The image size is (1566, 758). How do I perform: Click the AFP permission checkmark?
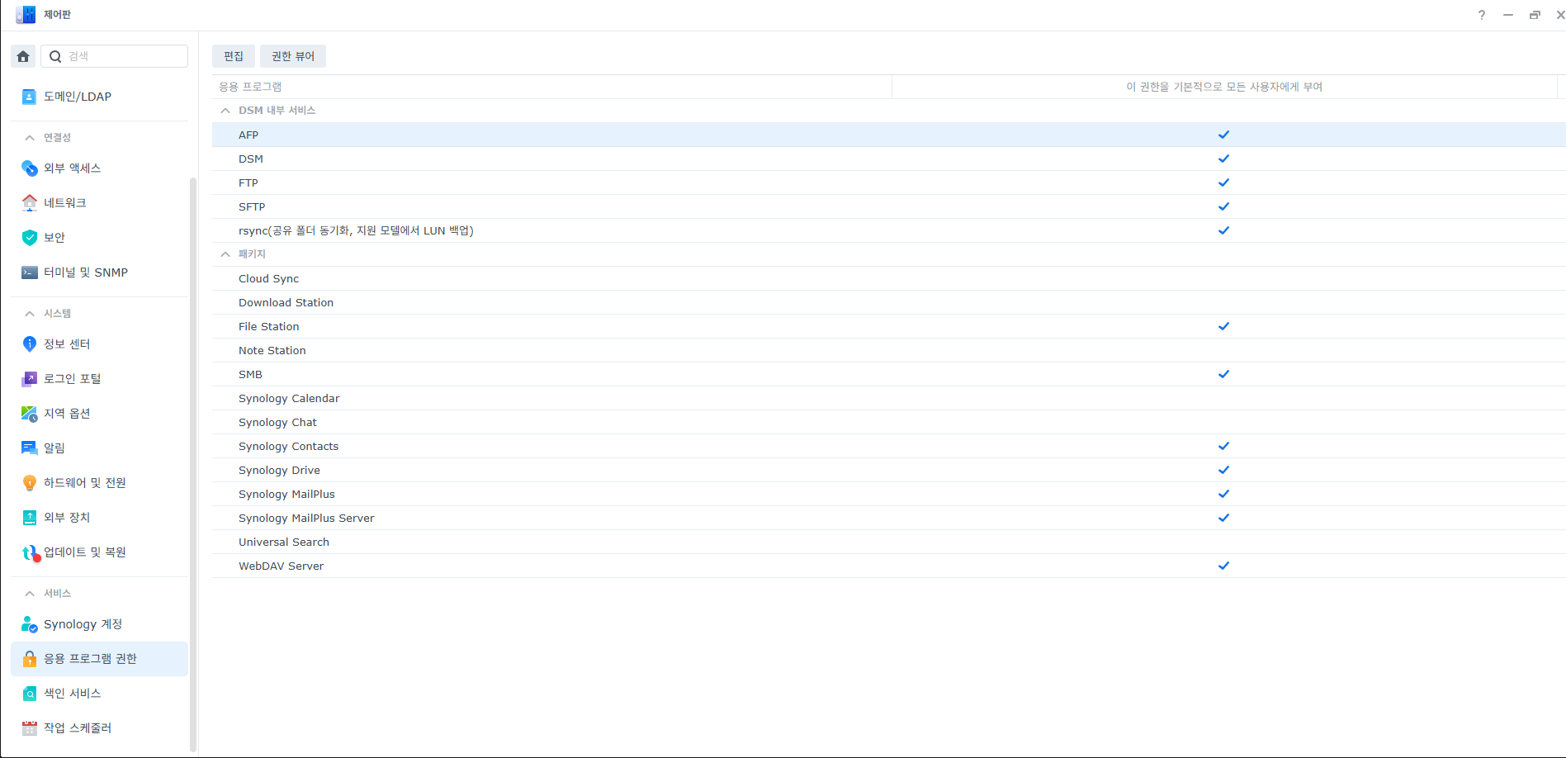[x=1224, y=135]
